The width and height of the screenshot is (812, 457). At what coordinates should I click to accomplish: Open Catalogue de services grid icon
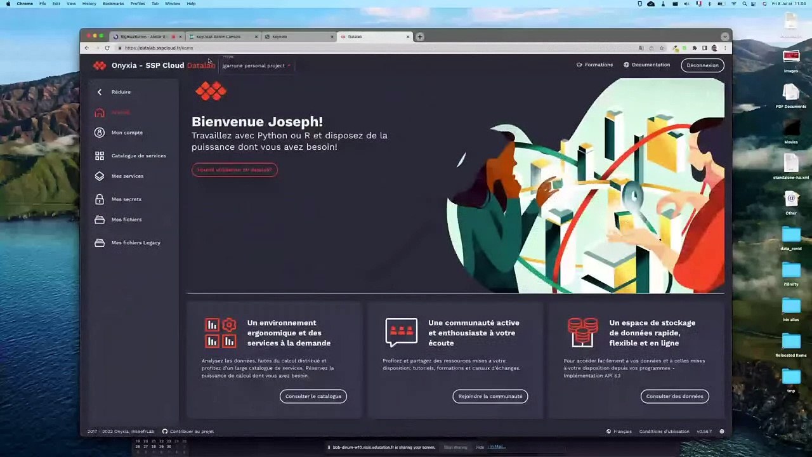pos(100,156)
